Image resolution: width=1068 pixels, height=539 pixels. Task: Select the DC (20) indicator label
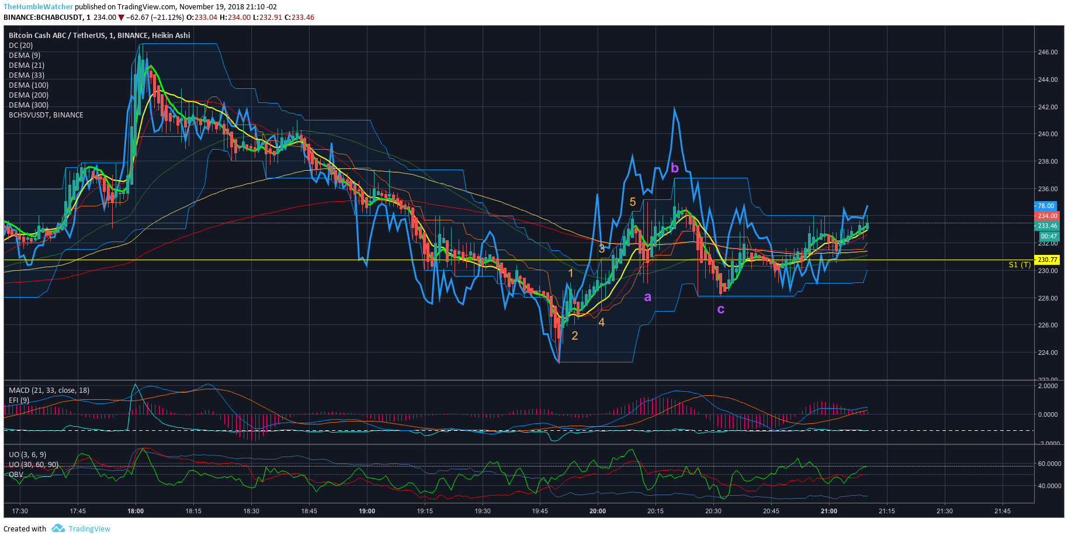(x=21, y=45)
